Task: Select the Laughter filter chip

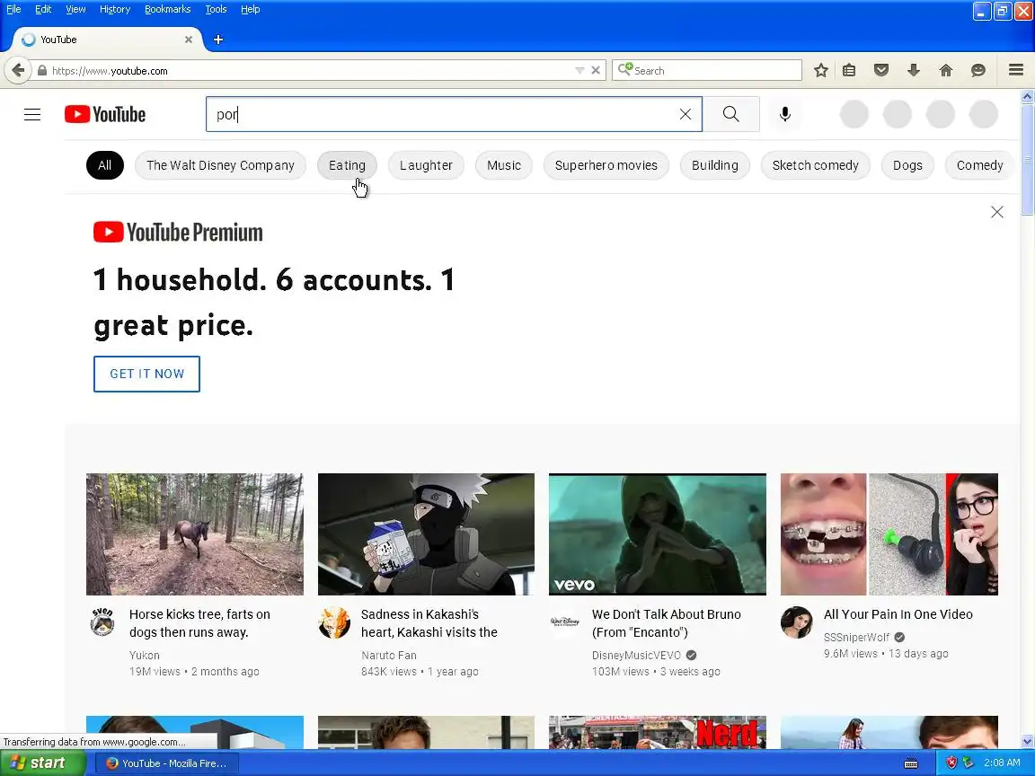Action: click(x=426, y=165)
